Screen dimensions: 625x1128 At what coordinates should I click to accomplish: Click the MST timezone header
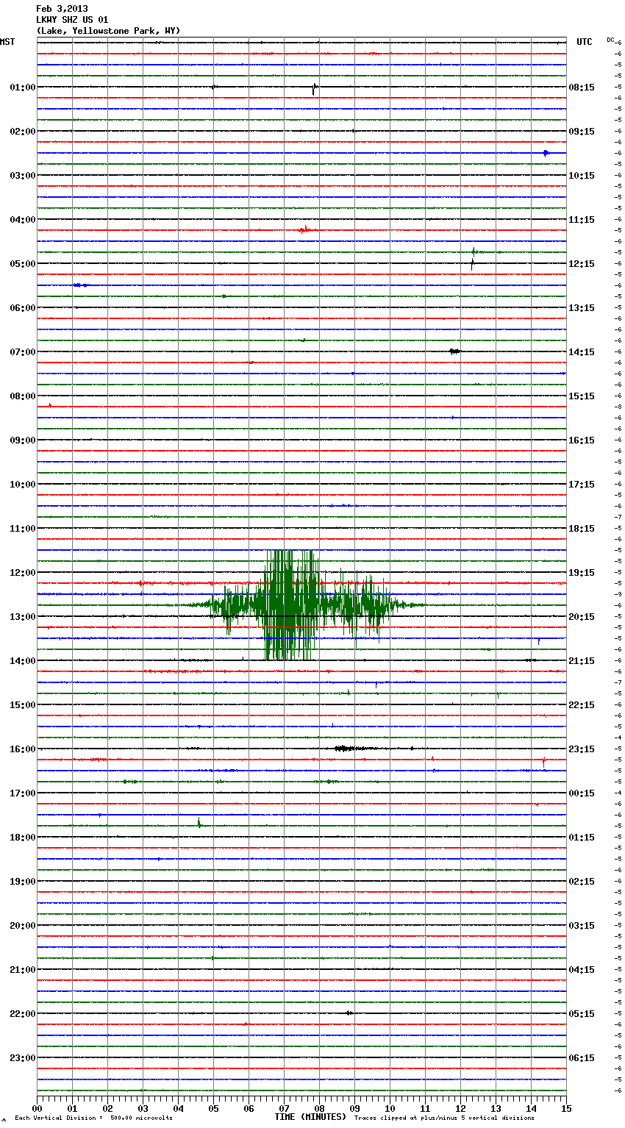coord(7,42)
